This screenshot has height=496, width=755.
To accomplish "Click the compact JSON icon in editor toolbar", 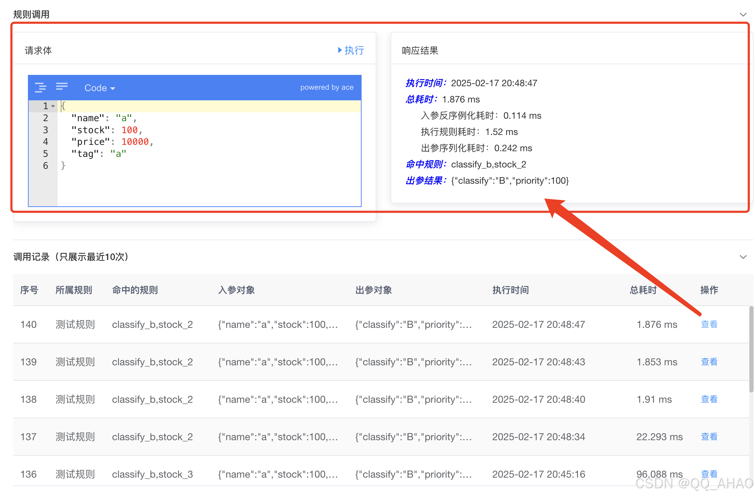I will click(x=62, y=87).
